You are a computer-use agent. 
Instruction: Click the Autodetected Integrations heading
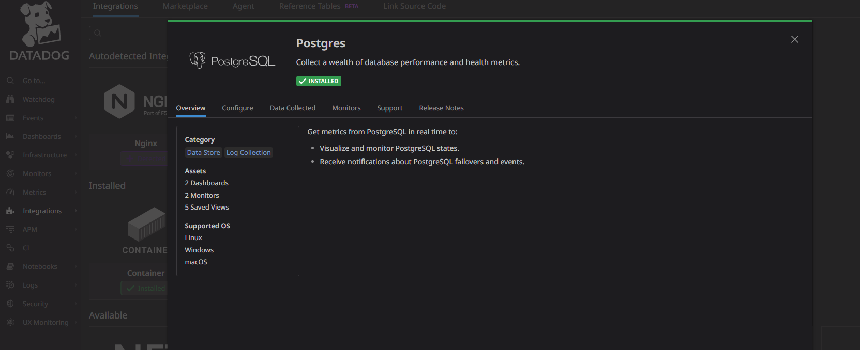click(129, 56)
